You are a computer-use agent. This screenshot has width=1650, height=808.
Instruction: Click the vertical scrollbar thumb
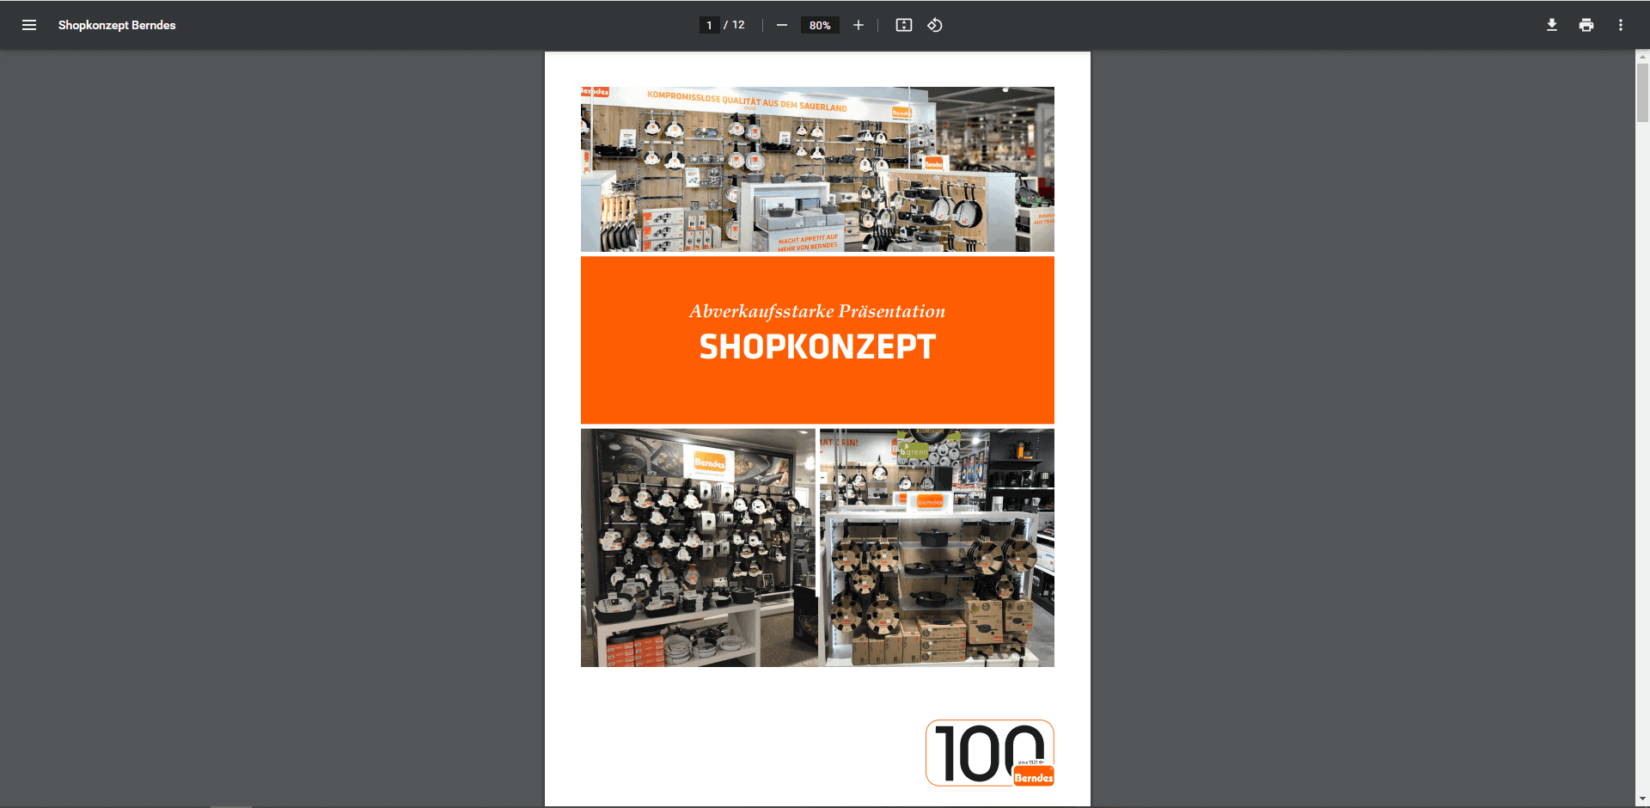point(1642,93)
